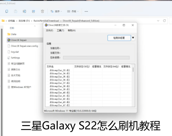Select the DirectX Repair.exe.config file
Image resolution: width=172 pixels, height=136 pixels.
pos(23,46)
